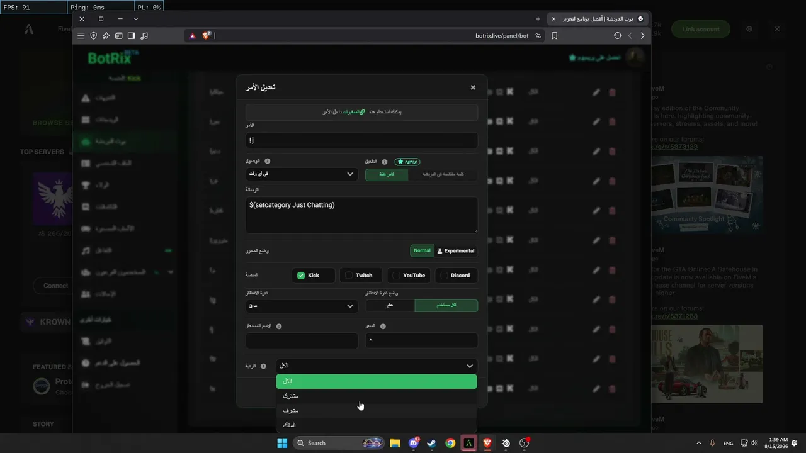Click the alias input field

pyautogui.click(x=302, y=340)
